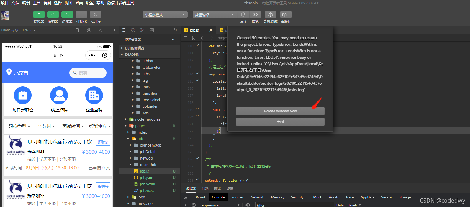Expand the 打开的编辑器 section

point(150,48)
